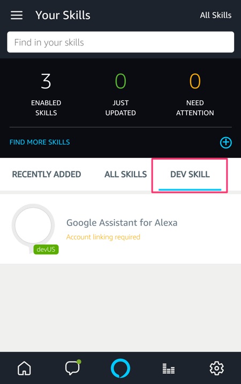This screenshot has width=241, height=384.
Task: Open the Communication speech bubble icon
Action: [73, 367]
